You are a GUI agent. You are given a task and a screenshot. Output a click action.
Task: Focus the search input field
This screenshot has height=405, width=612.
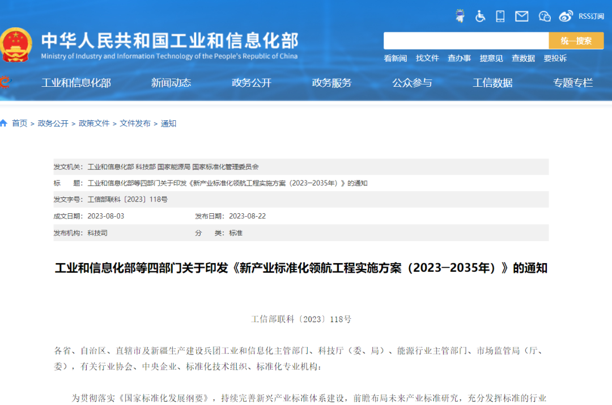pos(466,41)
